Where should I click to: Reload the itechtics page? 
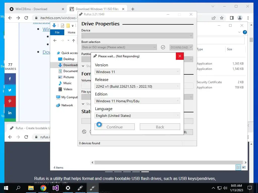pyautogui.click(x=26, y=18)
